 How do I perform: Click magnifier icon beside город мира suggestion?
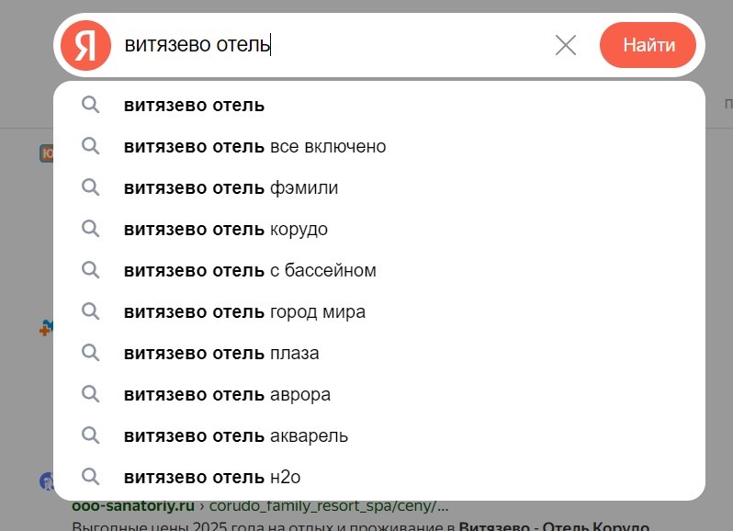tap(90, 311)
